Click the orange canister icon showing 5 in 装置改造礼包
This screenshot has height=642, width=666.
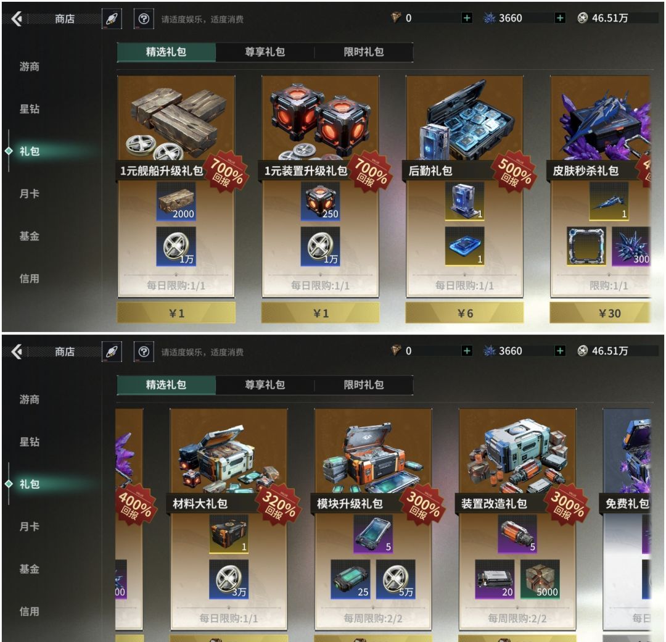517,535
